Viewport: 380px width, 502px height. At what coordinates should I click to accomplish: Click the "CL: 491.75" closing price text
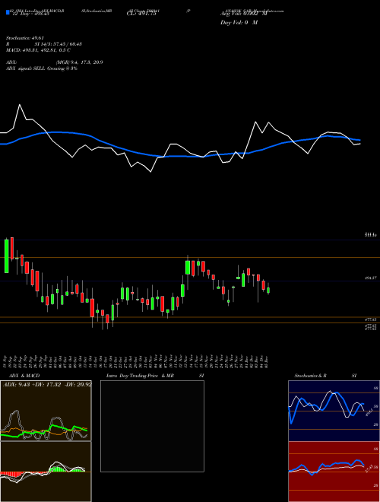click(x=141, y=14)
